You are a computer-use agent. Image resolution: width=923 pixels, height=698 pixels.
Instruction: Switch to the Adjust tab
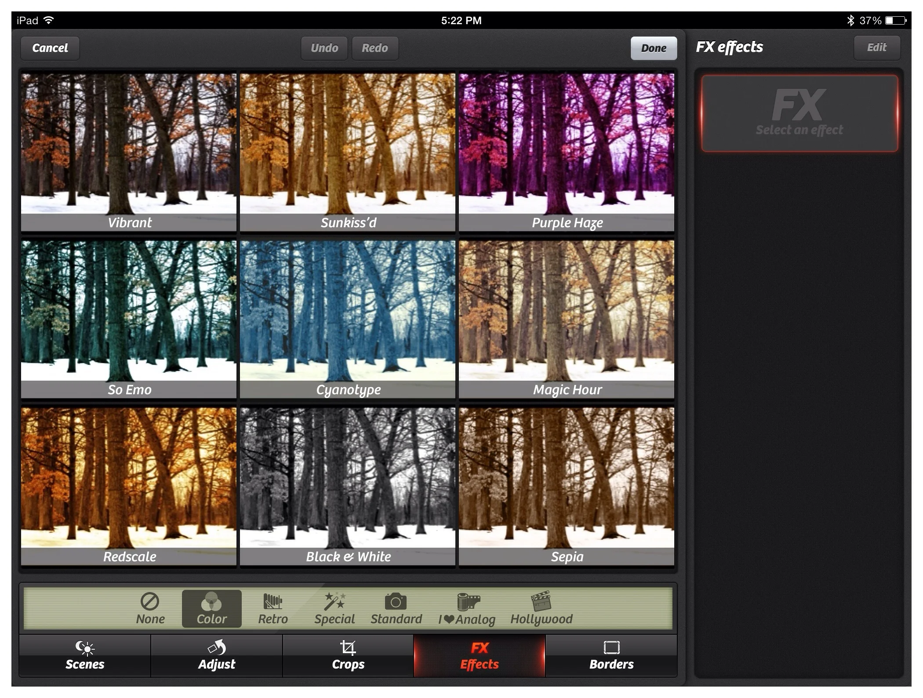(x=217, y=655)
